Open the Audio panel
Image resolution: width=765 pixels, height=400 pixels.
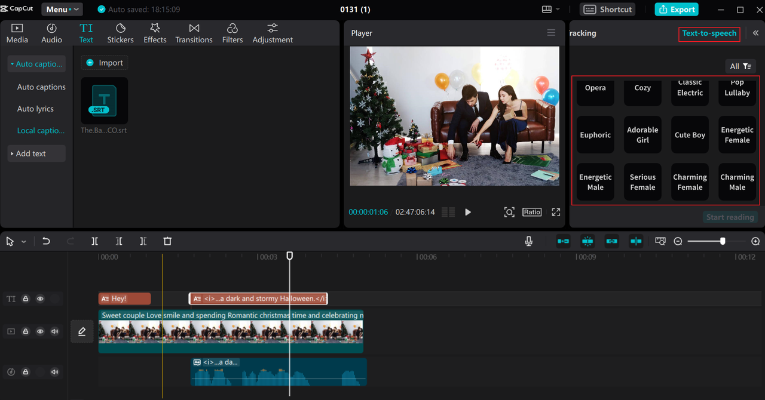tap(51, 33)
